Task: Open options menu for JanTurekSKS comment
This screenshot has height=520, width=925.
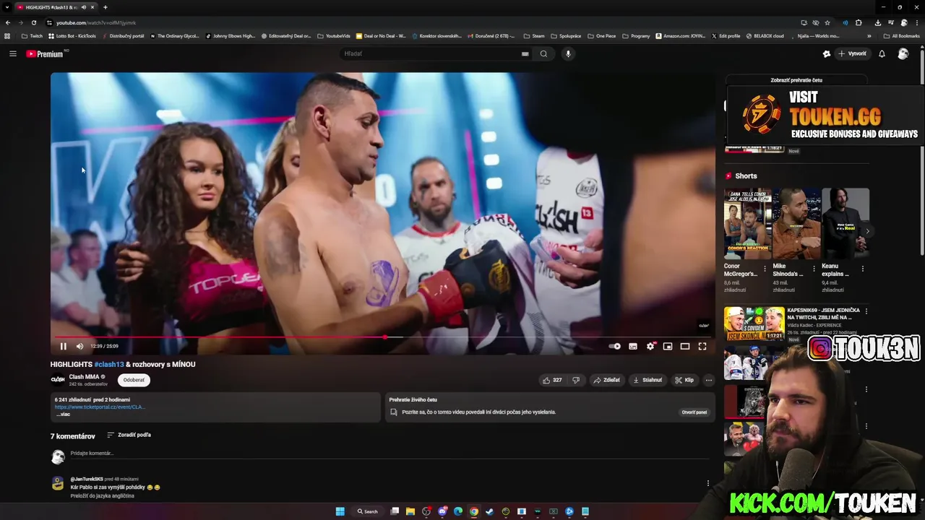Action: tap(708, 483)
